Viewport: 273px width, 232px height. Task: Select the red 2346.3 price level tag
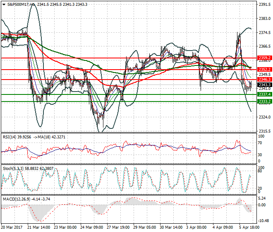264,79
